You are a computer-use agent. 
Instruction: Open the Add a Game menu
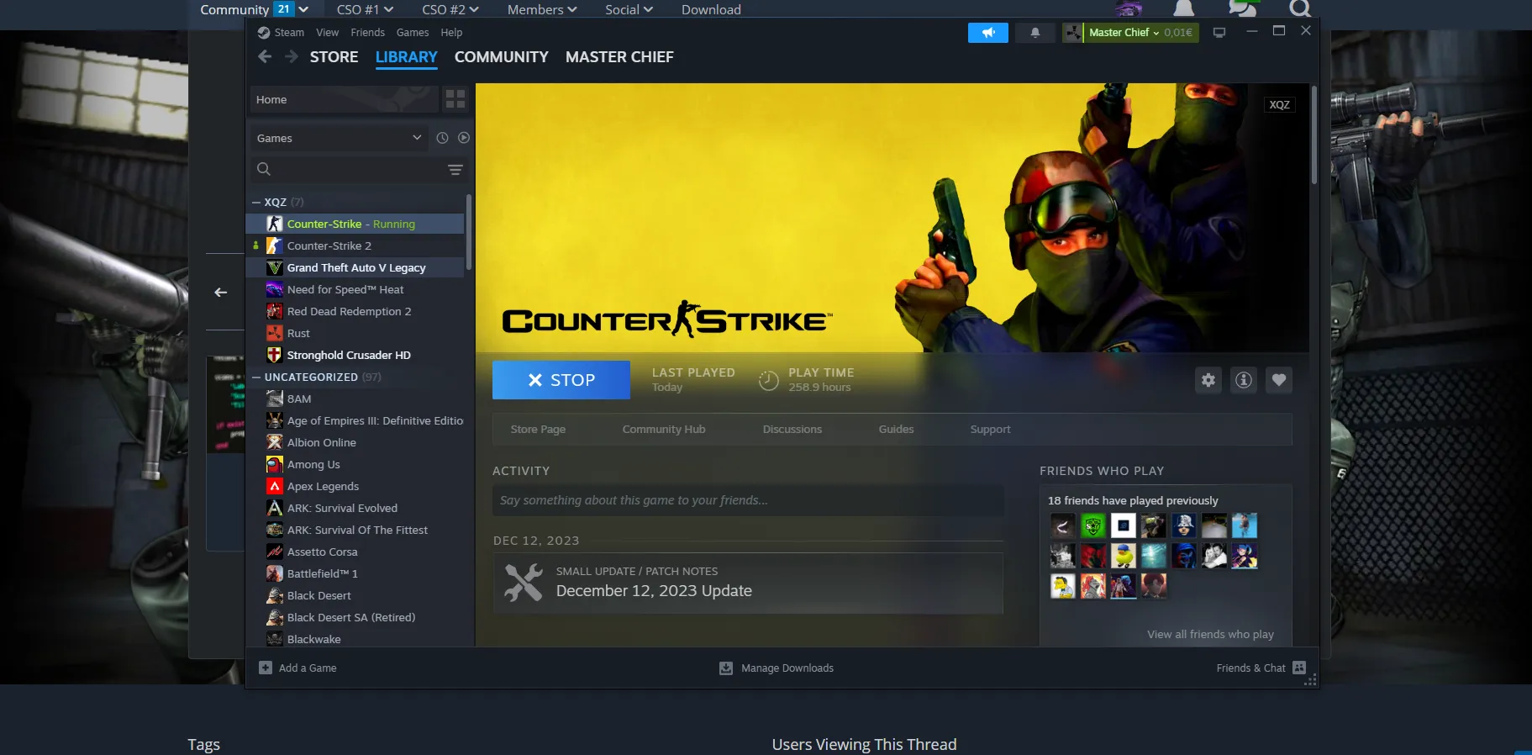298,668
